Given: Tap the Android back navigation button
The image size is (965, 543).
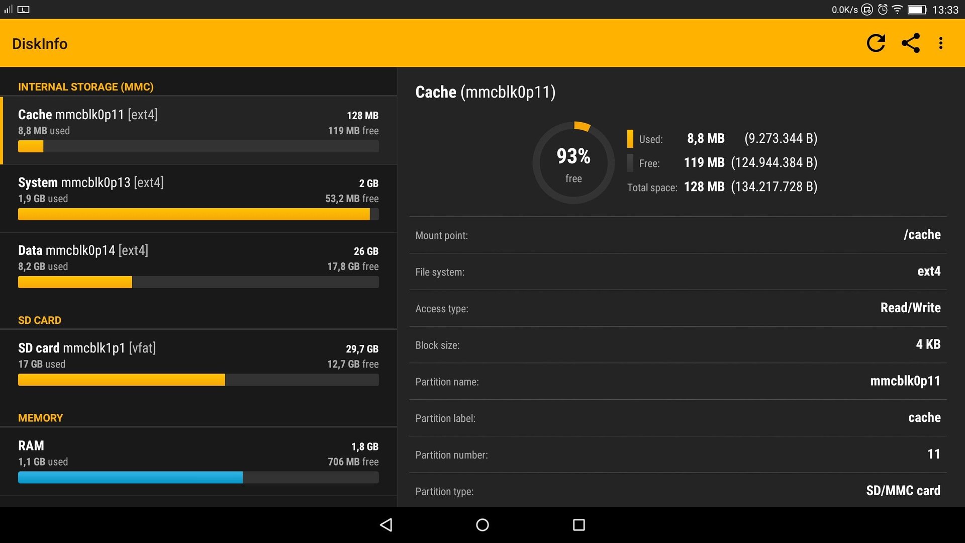Looking at the screenshot, I should pyautogui.click(x=386, y=525).
